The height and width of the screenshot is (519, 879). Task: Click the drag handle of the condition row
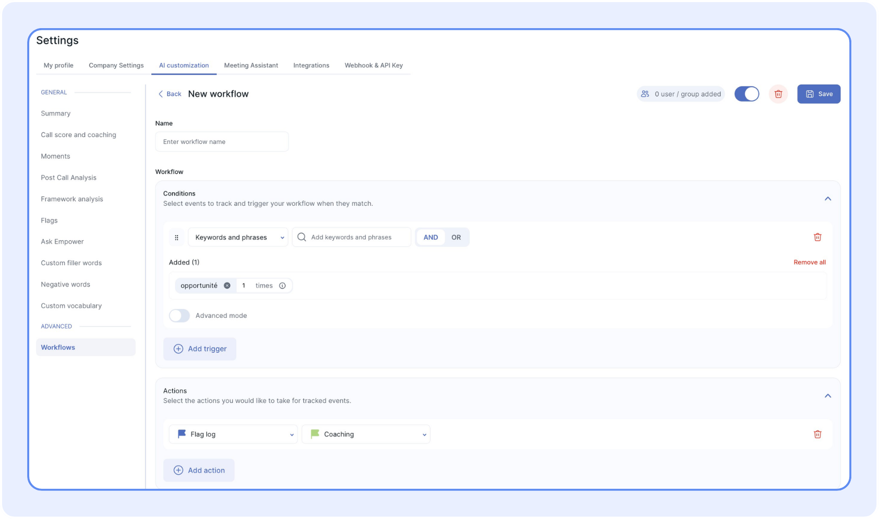click(176, 238)
